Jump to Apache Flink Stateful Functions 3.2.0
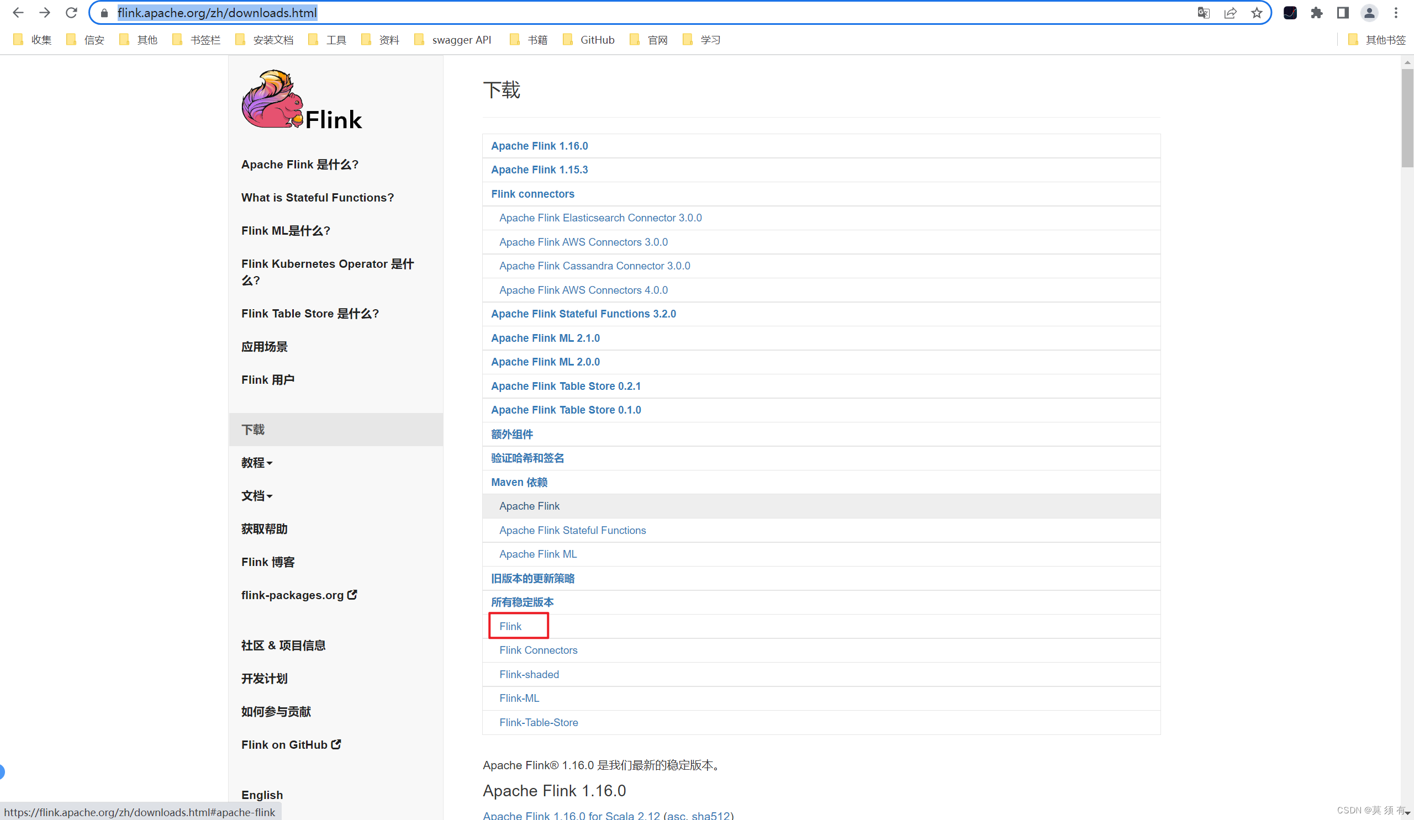The image size is (1414, 820). 584,314
